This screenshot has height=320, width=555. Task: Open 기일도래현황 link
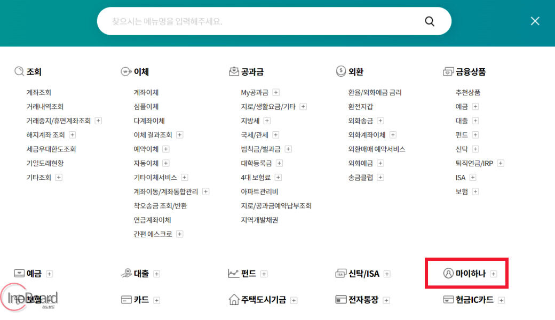tap(45, 163)
